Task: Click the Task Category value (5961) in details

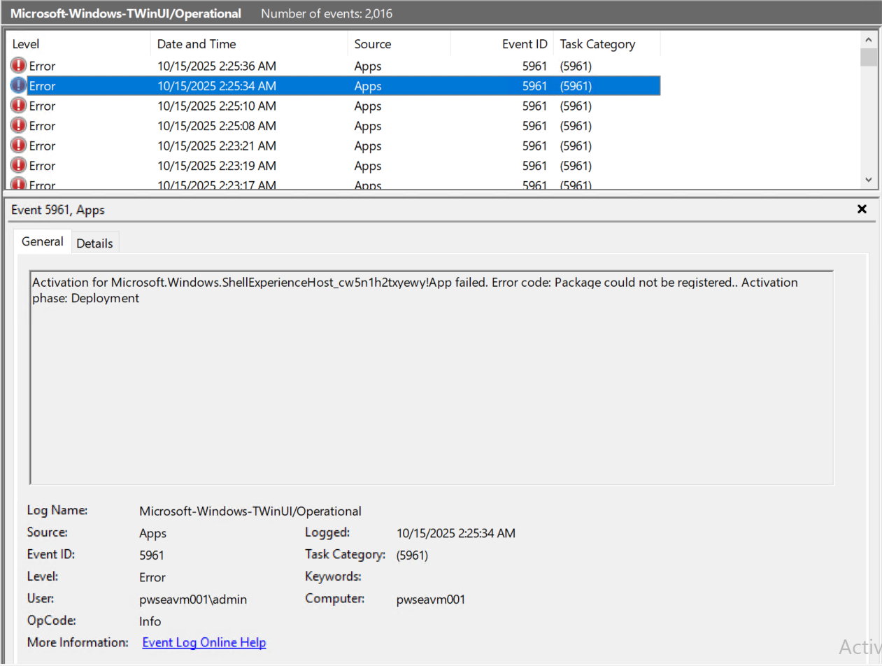Action: [412, 555]
